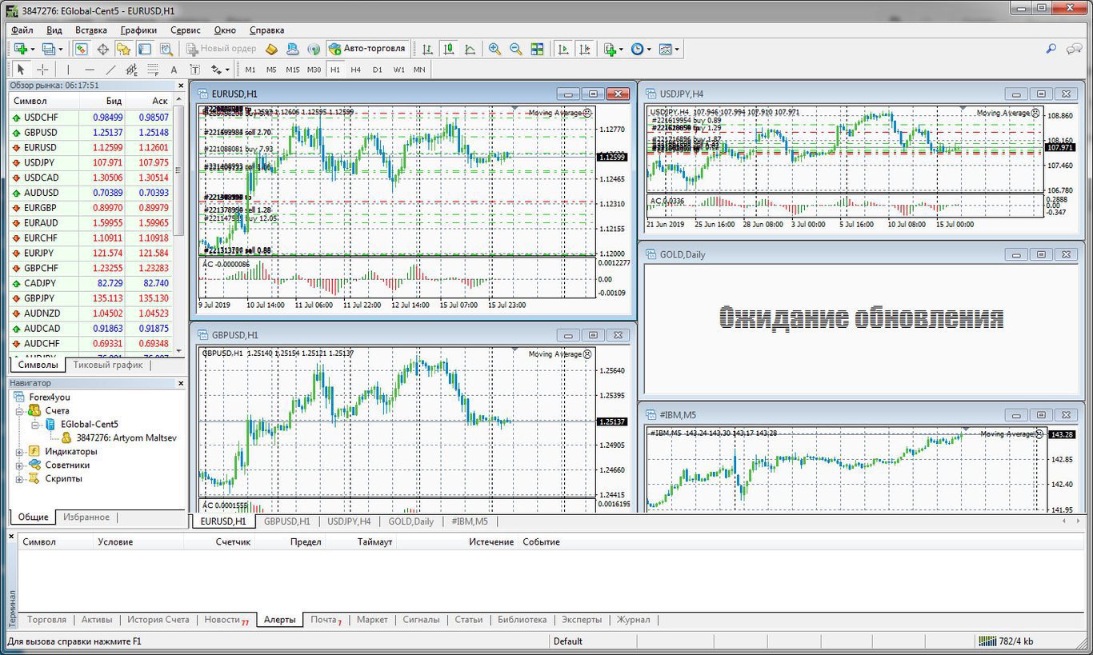Click the Новый ордер button
The width and height of the screenshot is (1093, 655).
pos(222,49)
